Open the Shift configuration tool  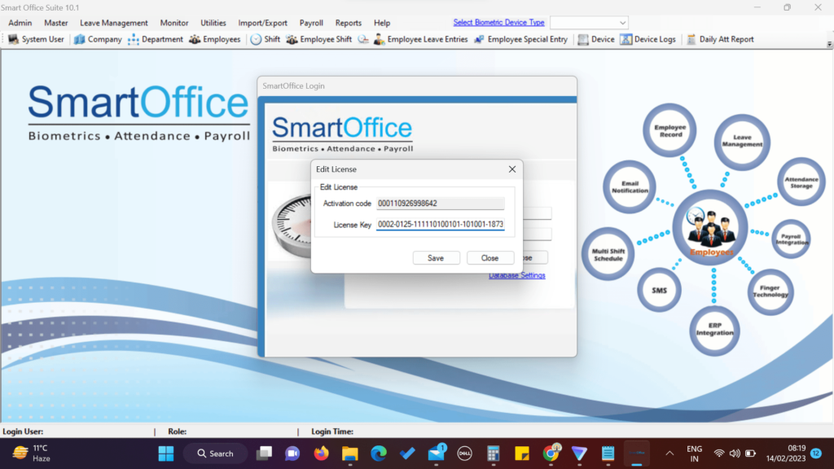265,38
